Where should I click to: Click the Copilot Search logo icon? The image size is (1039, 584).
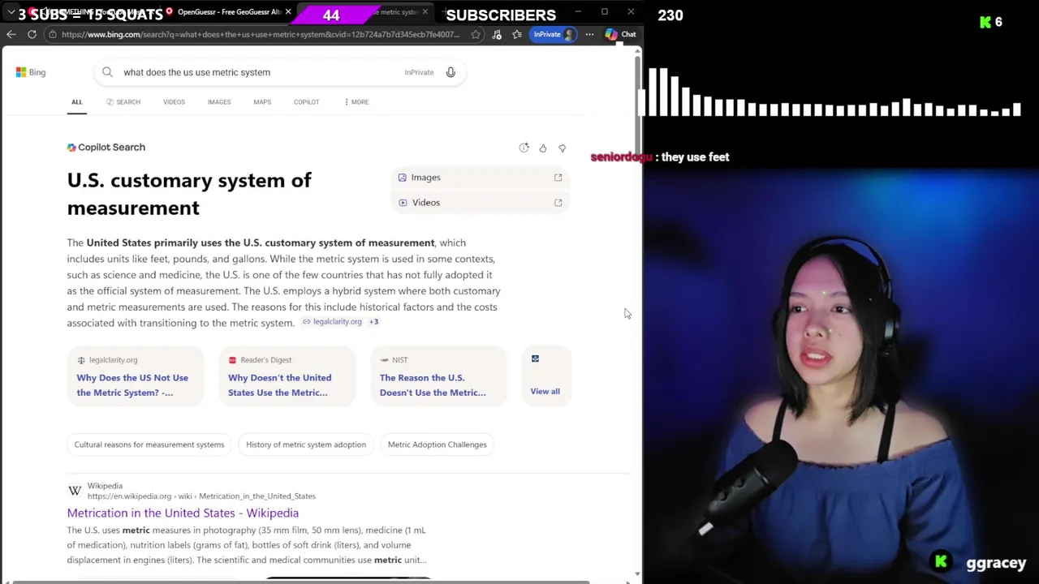pos(71,148)
